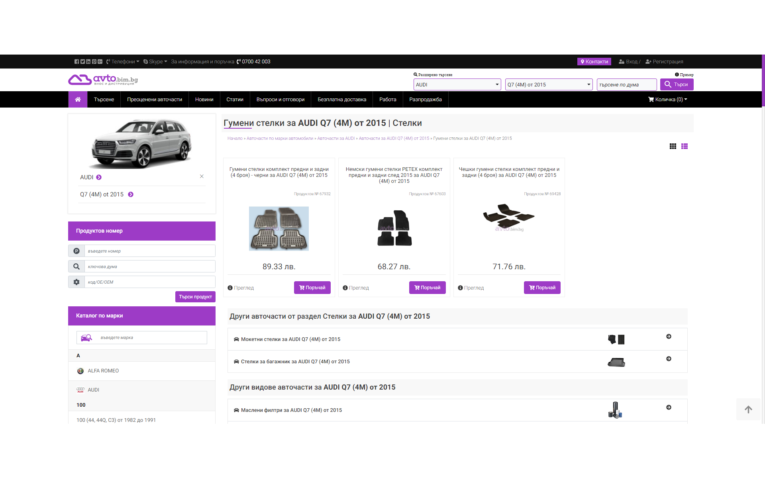Click arrow icon next to Q7 (4M) от 2015
Image resolution: width=765 pixels, height=478 pixels.
[131, 194]
